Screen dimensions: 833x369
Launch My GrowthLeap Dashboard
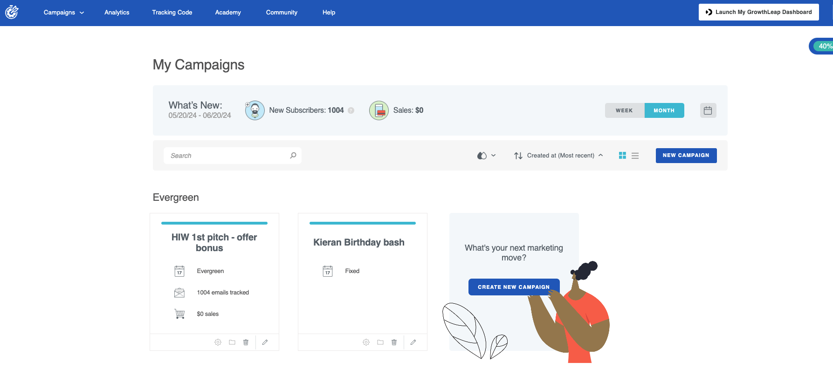pyautogui.click(x=758, y=12)
